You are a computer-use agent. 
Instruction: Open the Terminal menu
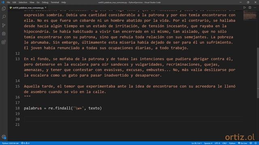[x=55, y=2]
